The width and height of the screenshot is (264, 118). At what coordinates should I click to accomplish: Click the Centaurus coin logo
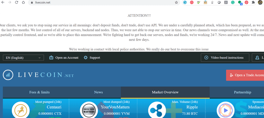click(x=21, y=110)
